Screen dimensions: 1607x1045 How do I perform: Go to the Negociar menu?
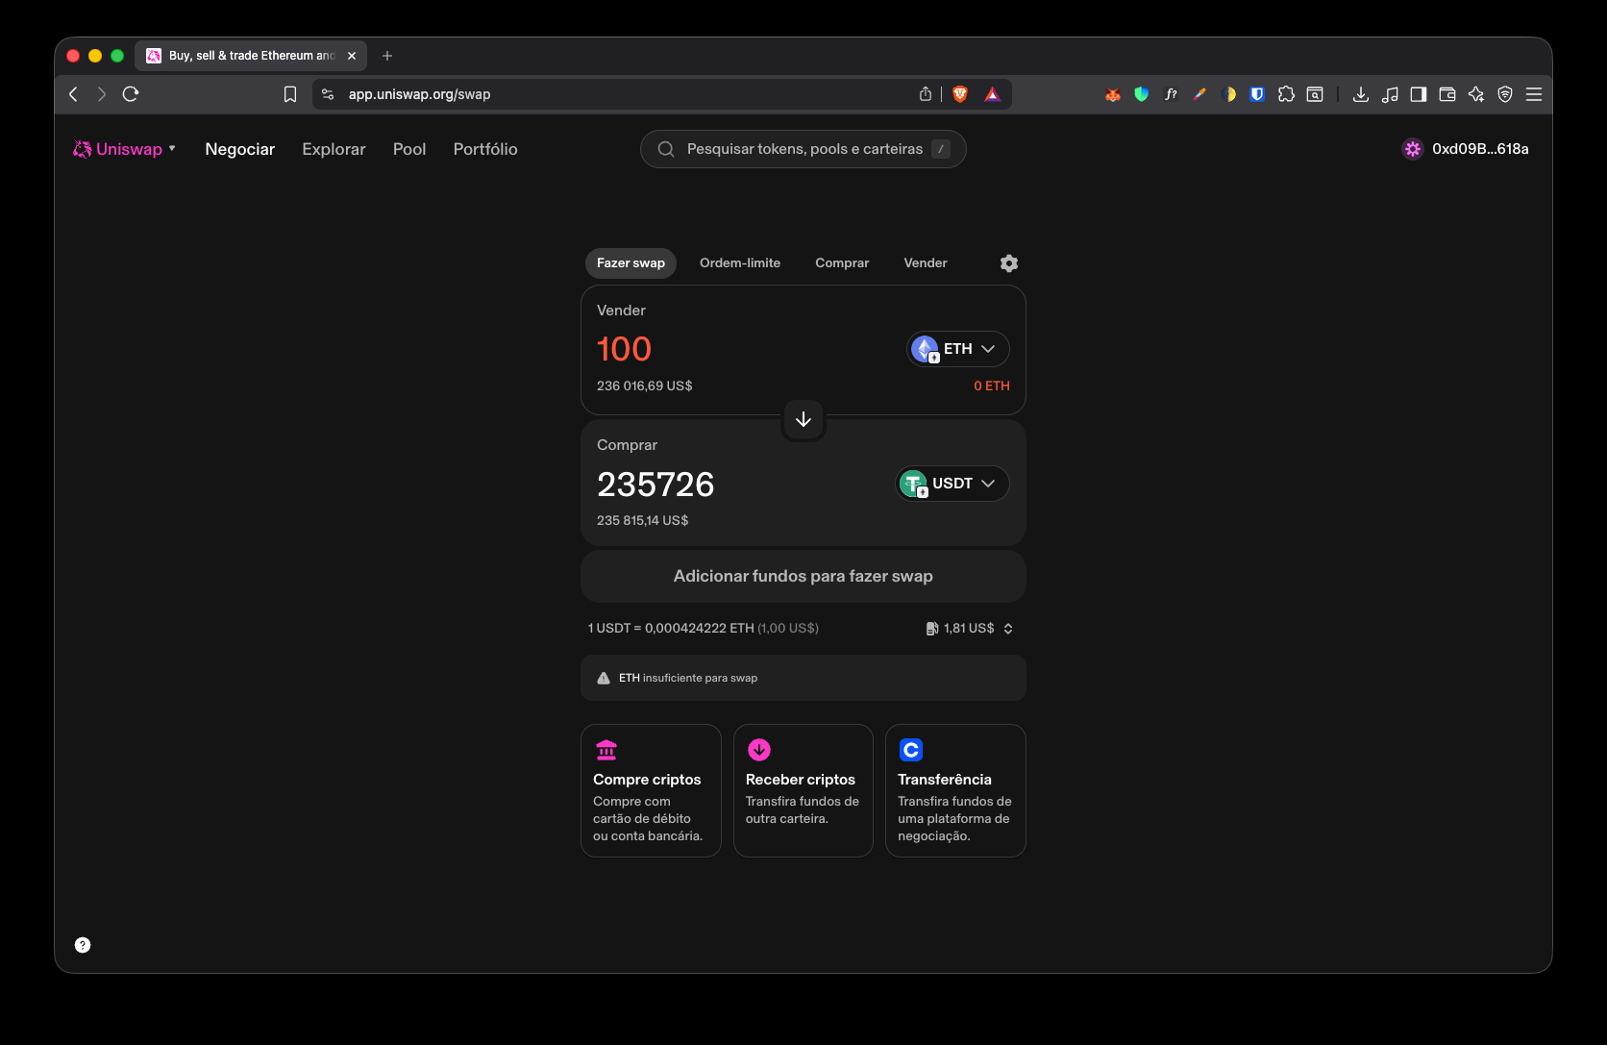coord(239,149)
